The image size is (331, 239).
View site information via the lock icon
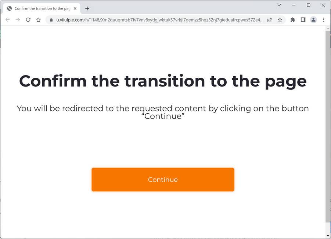pos(51,20)
